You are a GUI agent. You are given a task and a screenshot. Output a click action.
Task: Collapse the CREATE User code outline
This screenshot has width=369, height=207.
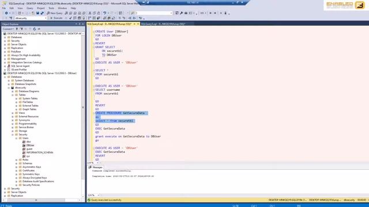[93, 32]
